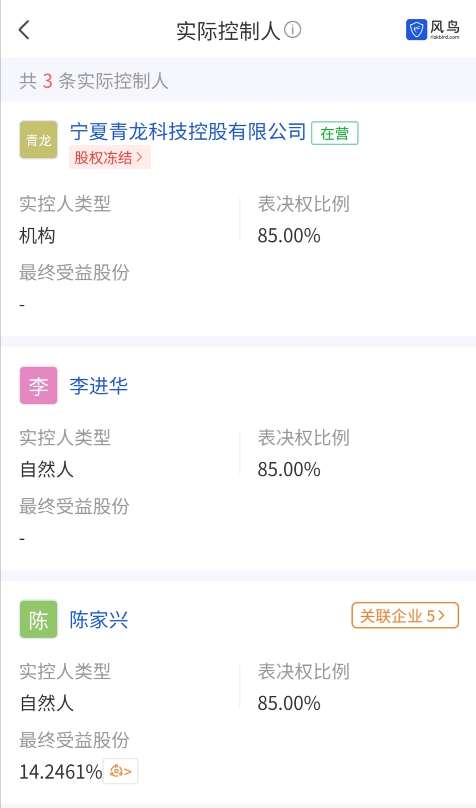Tap 85.00% voting ratio for 陈家兴
Screen dimensions: 476x808
click(289, 703)
